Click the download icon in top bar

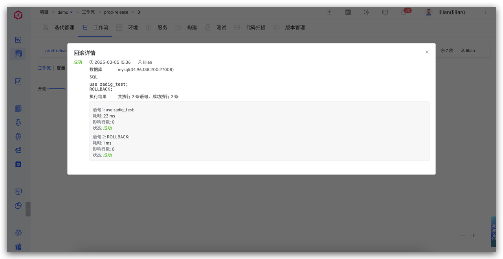coord(329,12)
